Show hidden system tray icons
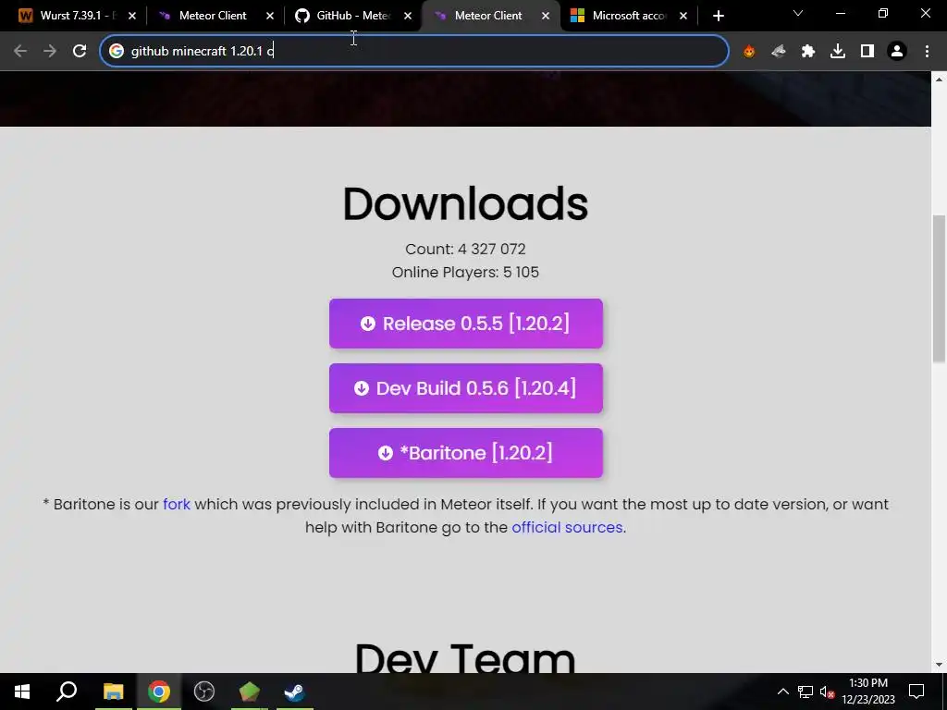This screenshot has height=710, width=947. 782,692
